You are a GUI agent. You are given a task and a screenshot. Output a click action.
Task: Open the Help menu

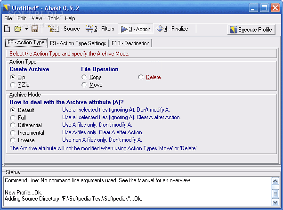pos(70,18)
